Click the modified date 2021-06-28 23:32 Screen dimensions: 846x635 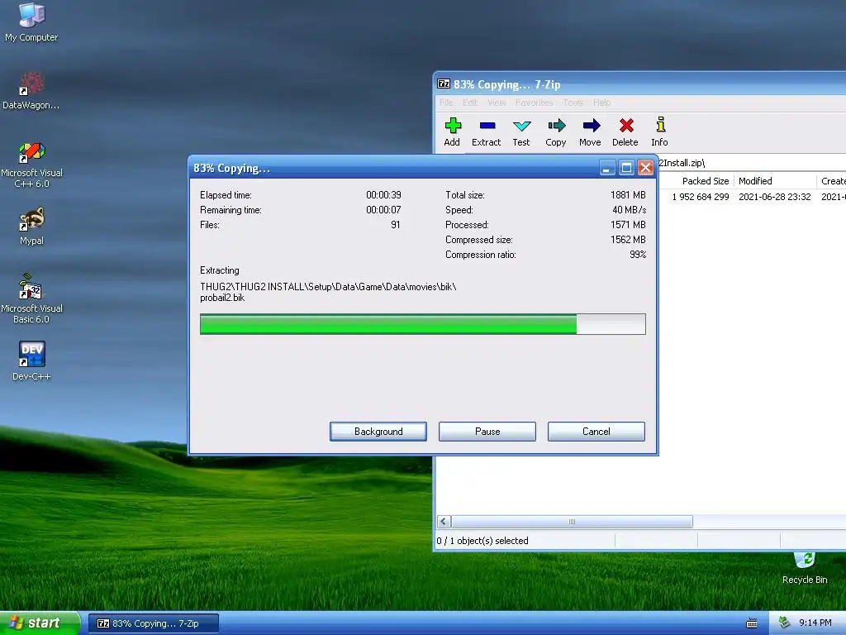click(x=775, y=197)
